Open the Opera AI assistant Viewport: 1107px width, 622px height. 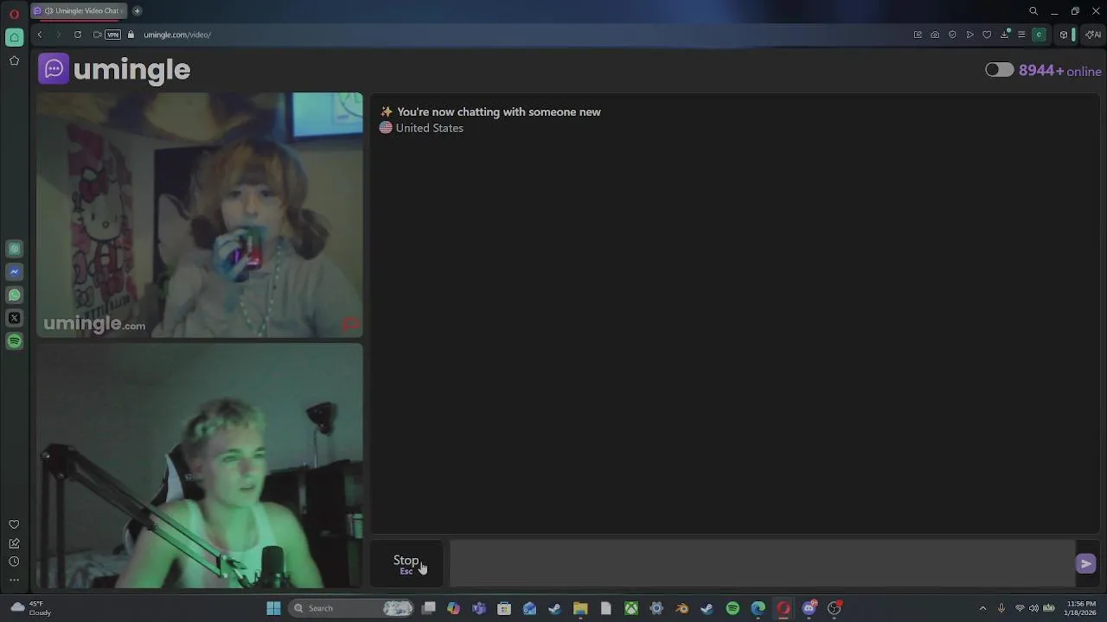pyautogui.click(x=1093, y=35)
